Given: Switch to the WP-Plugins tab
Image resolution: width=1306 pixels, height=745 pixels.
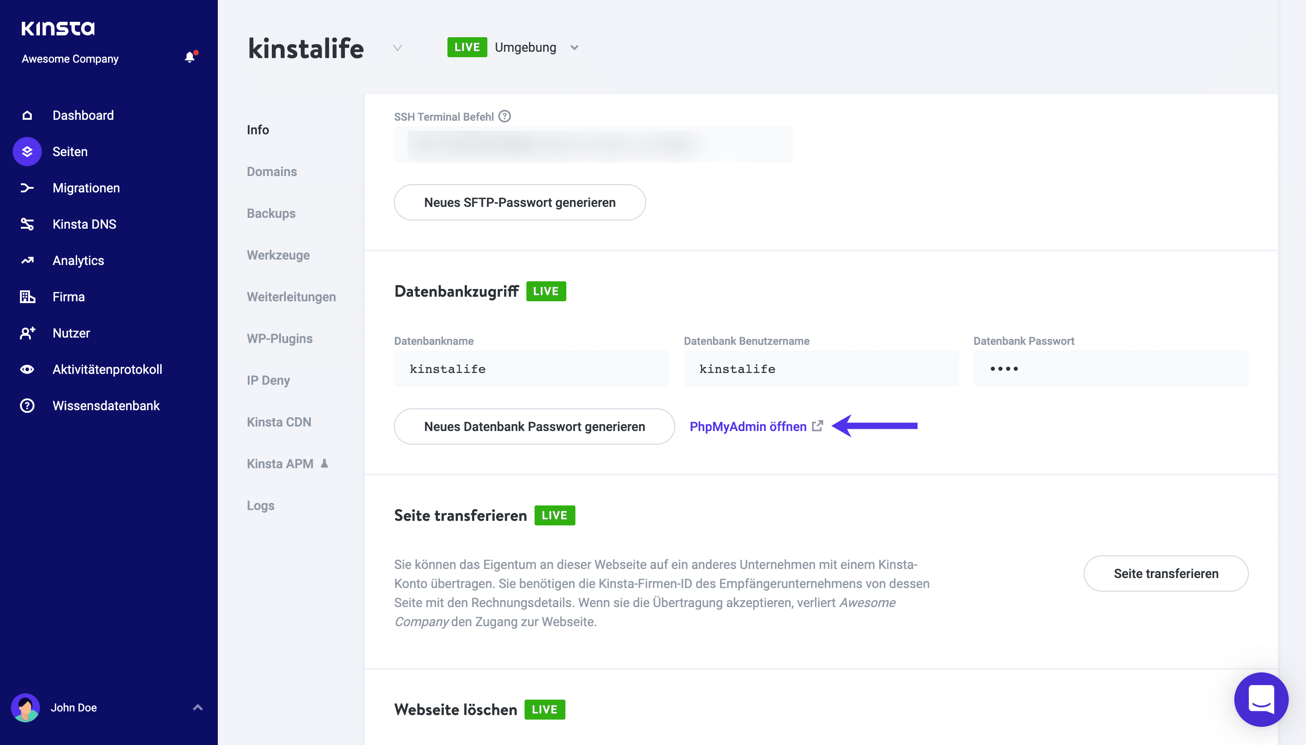Looking at the screenshot, I should coord(280,338).
